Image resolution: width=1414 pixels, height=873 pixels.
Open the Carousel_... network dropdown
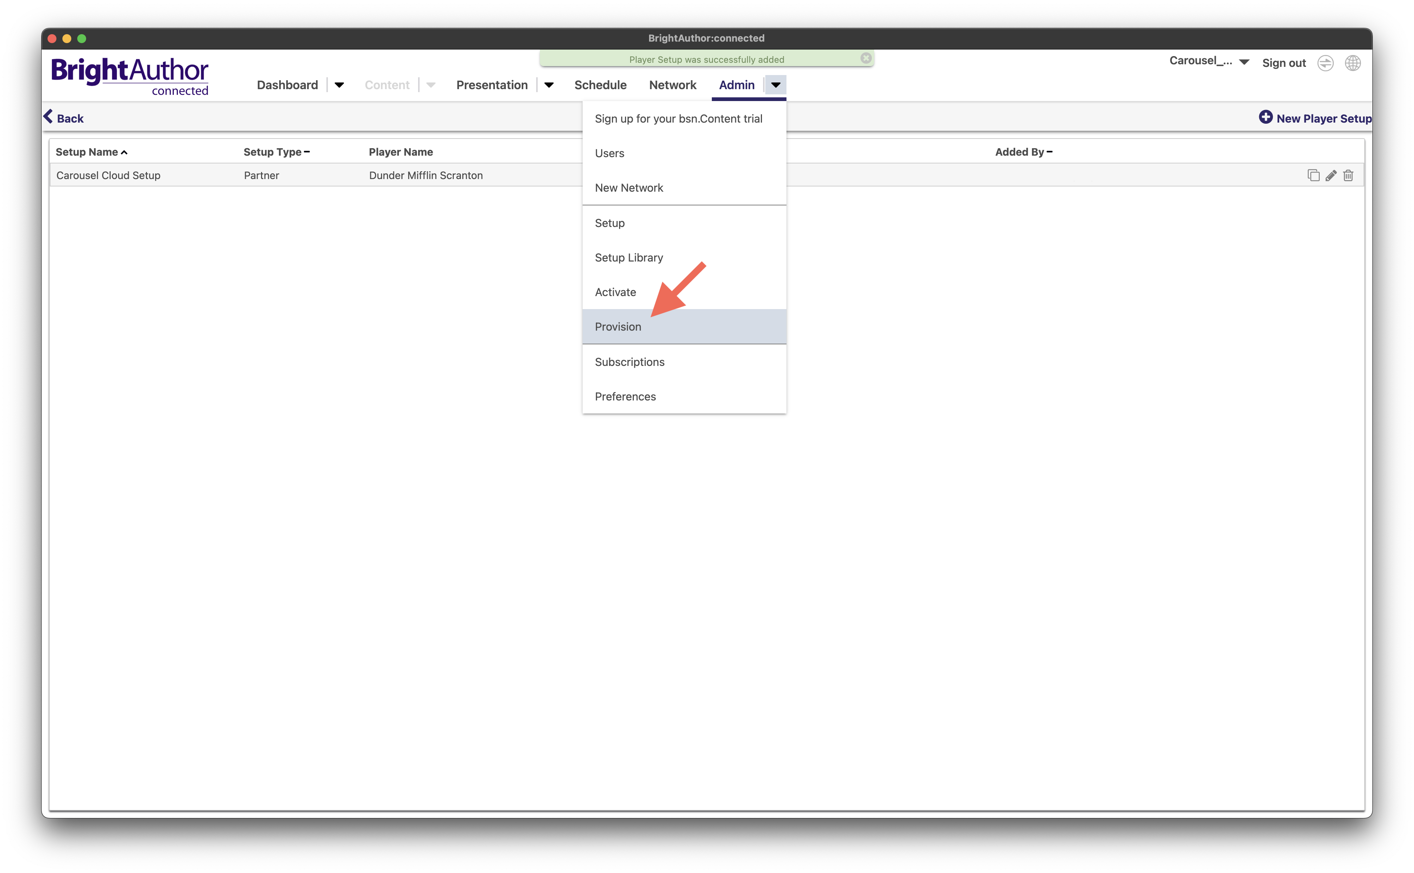coord(1209,61)
